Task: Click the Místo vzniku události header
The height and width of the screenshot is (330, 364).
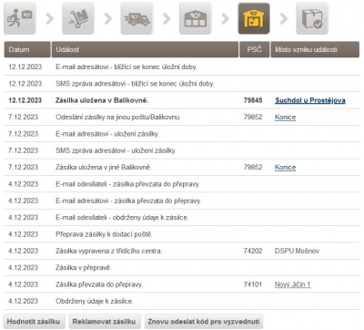Action: (315, 49)
